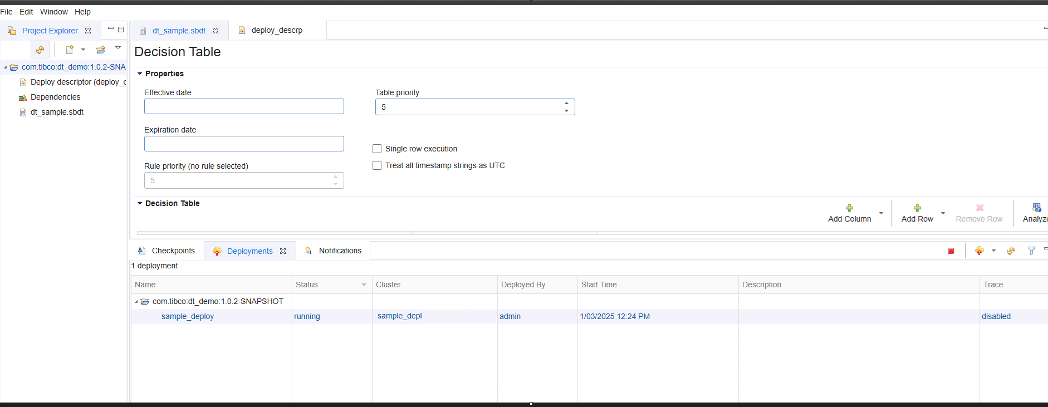Click the refresh icon in the Deployments toolbar
The width and height of the screenshot is (1048, 407).
point(1011,251)
